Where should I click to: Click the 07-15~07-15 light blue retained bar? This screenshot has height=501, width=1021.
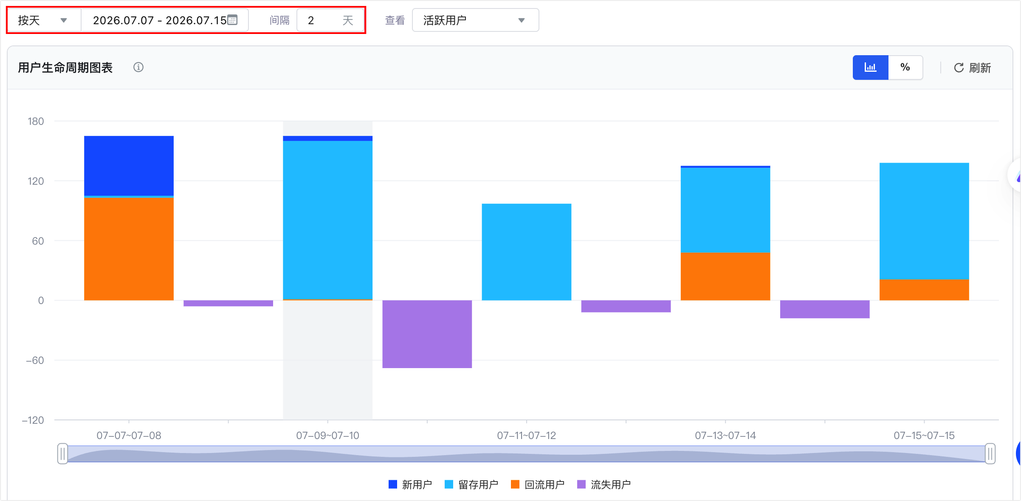coord(924,221)
